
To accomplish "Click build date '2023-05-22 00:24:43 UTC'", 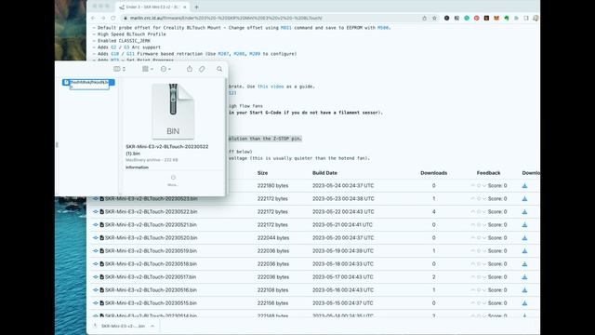I will point(343,212).
